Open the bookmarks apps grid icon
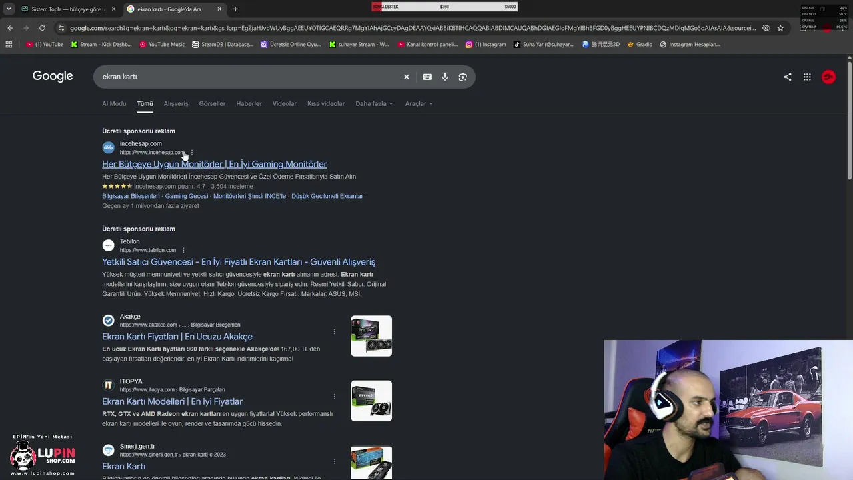853x480 pixels. 9,45
